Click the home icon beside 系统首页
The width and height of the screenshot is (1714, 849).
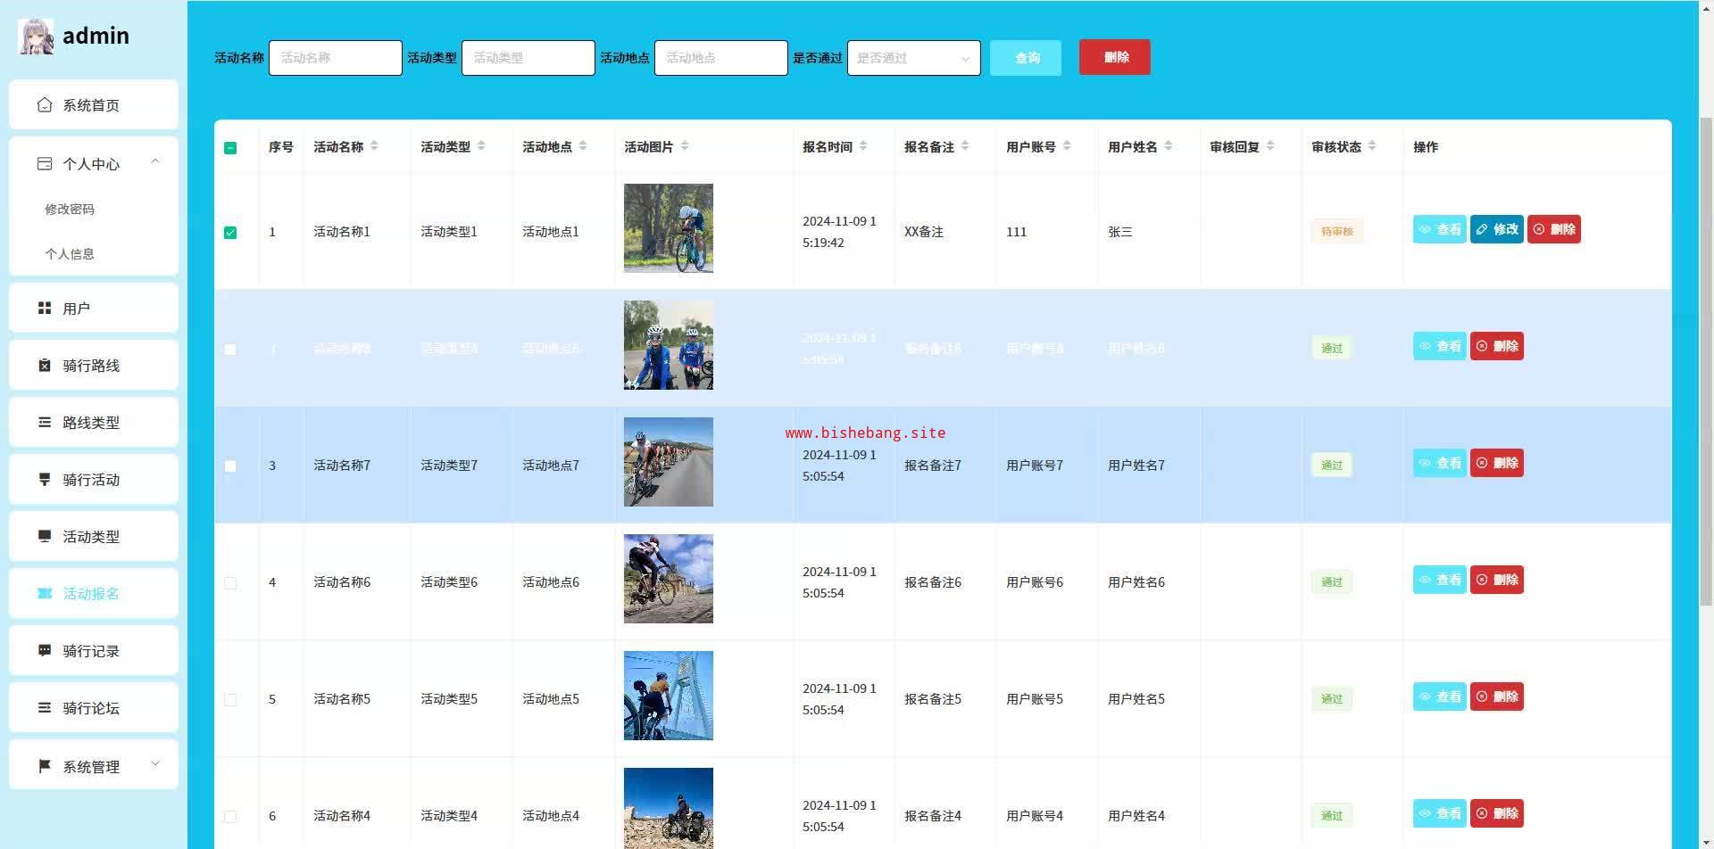click(x=45, y=105)
